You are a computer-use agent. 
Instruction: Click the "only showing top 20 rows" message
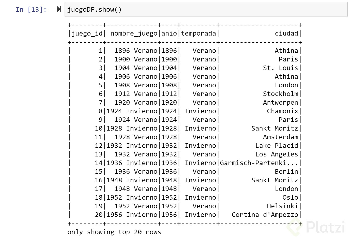[114, 232]
